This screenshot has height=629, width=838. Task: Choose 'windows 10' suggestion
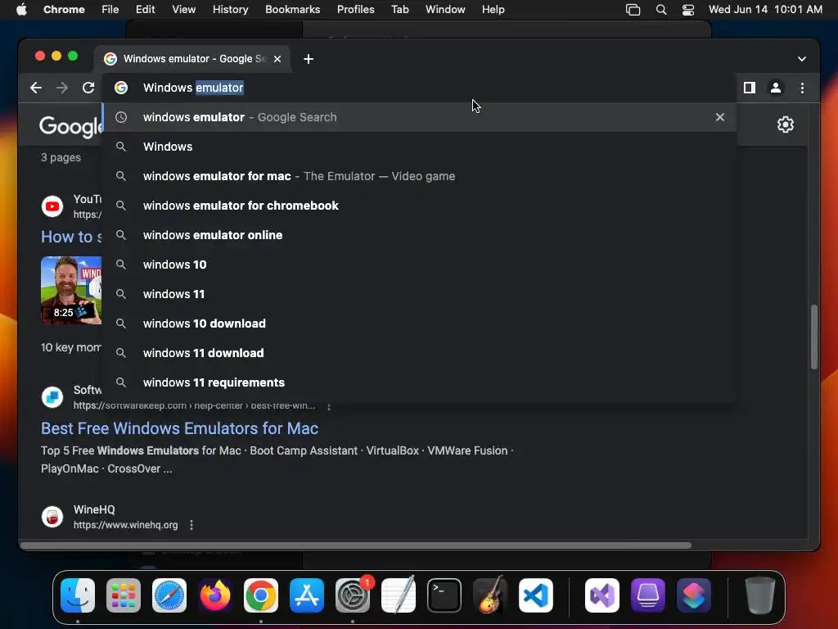point(420,265)
